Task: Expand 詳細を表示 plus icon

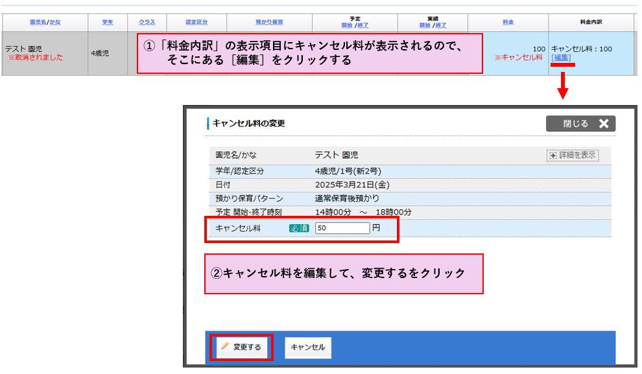Action: click(x=553, y=156)
